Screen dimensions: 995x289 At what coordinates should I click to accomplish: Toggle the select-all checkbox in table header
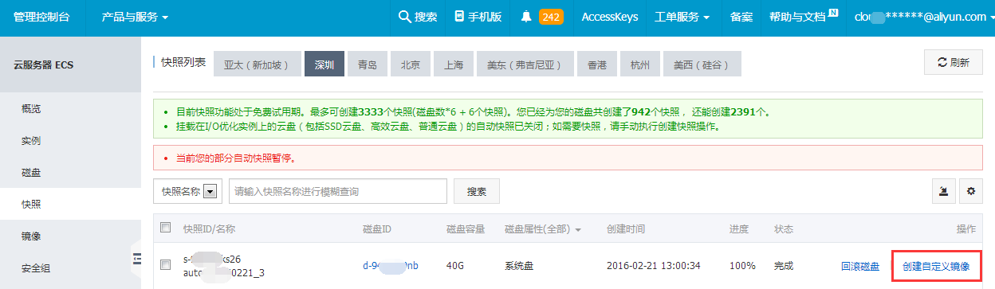click(166, 228)
